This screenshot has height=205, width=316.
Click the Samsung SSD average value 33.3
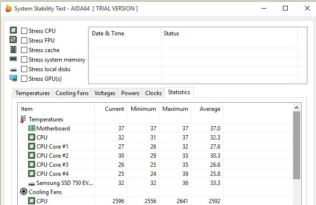pyautogui.click(x=215, y=183)
